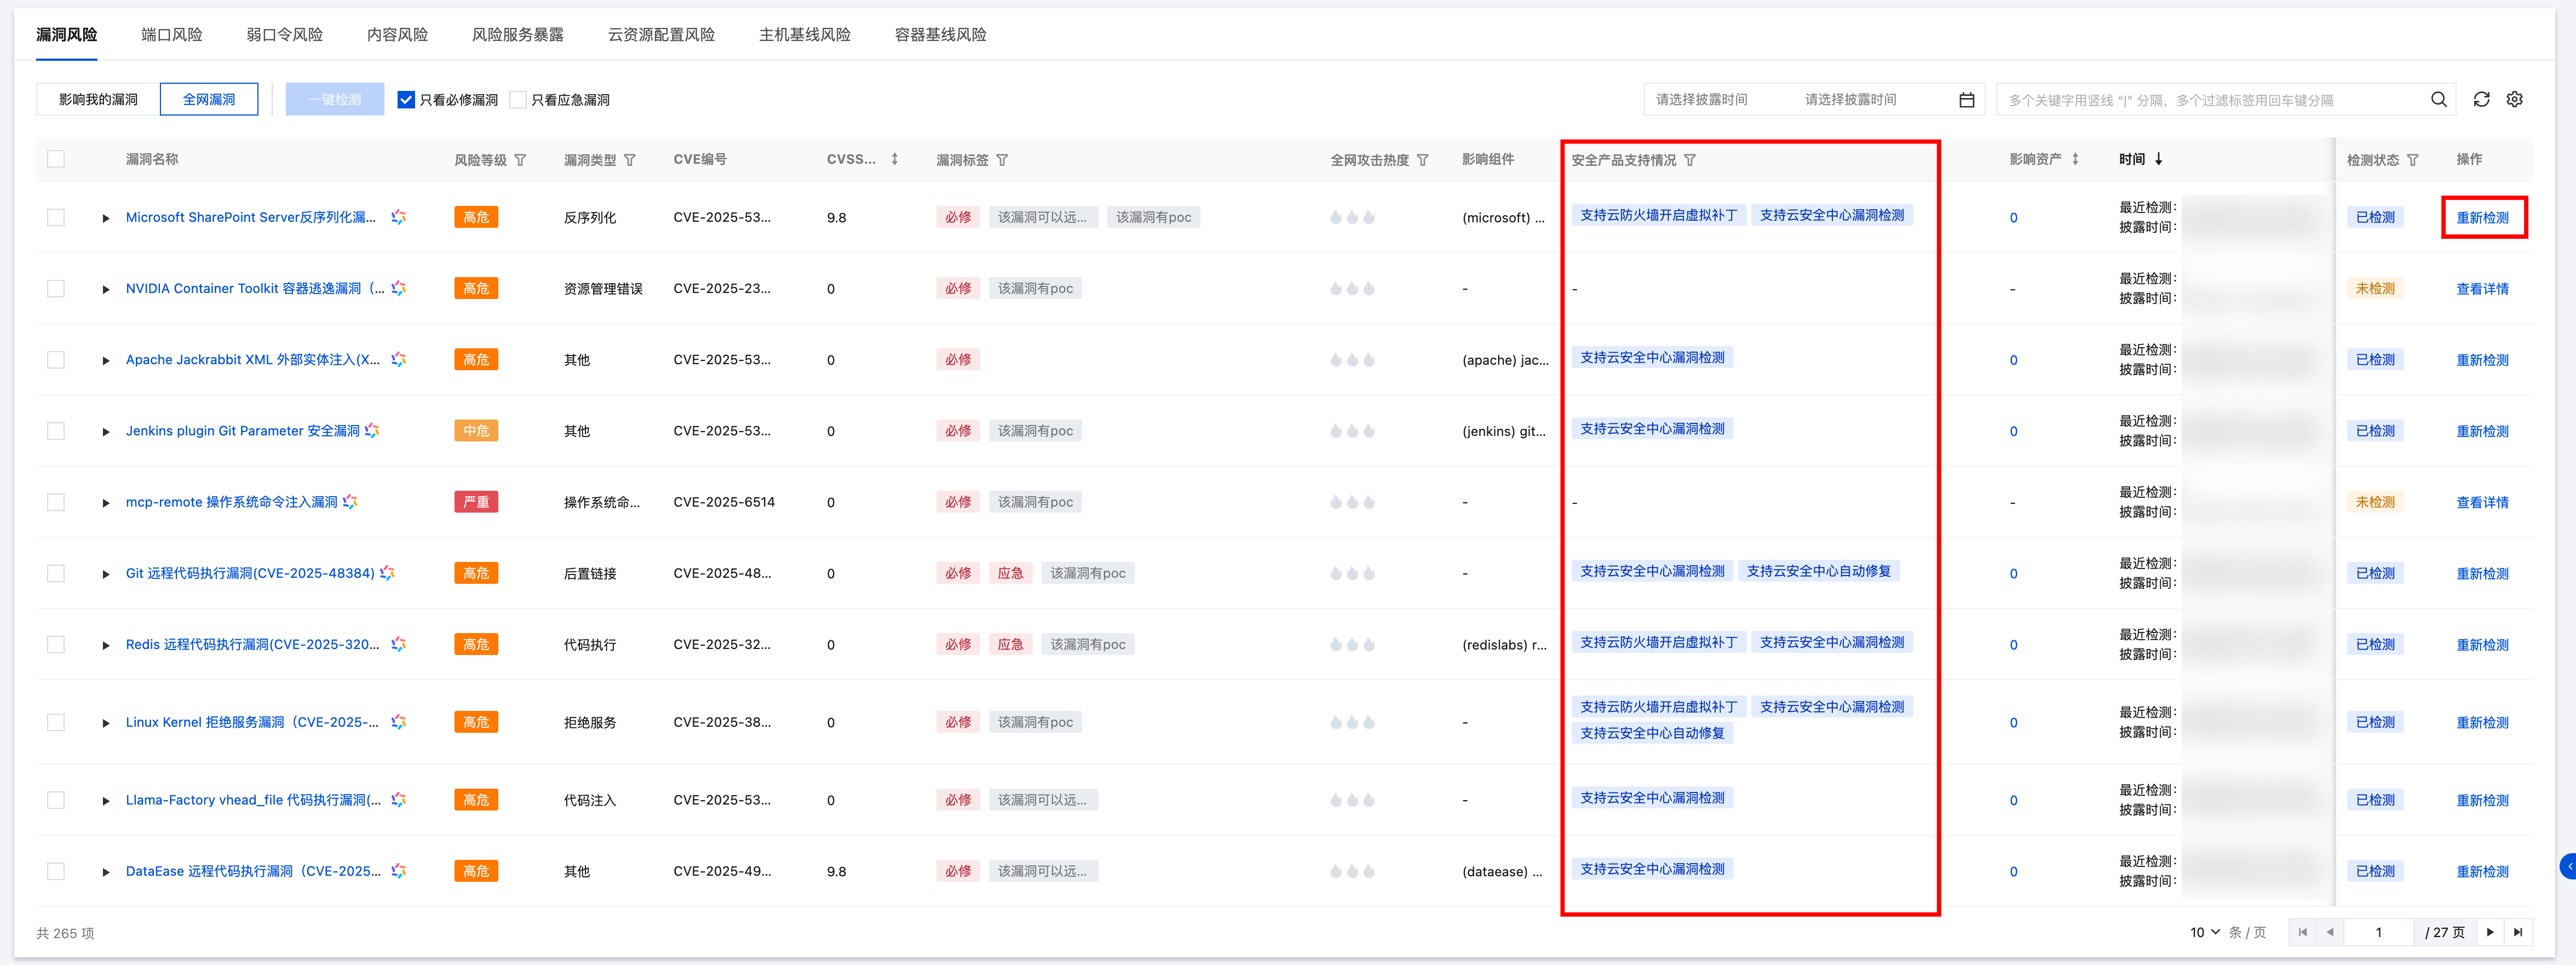Click the refresh icon beside search box
Screen dimensions: 2576x965
(x=2481, y=99)
